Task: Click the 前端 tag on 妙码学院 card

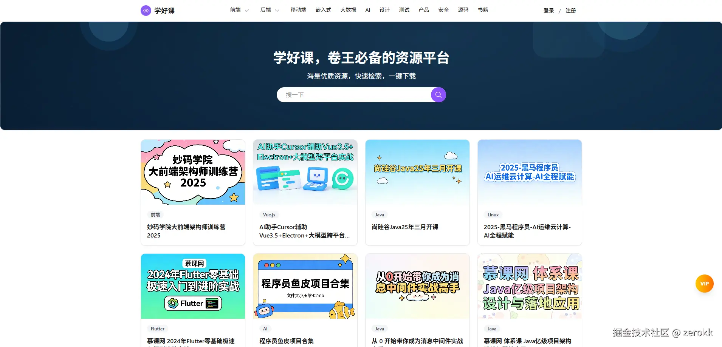Action: pos(155,215)
